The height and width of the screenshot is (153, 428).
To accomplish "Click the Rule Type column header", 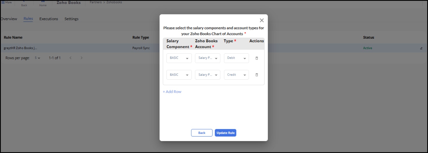I will 141,38.
